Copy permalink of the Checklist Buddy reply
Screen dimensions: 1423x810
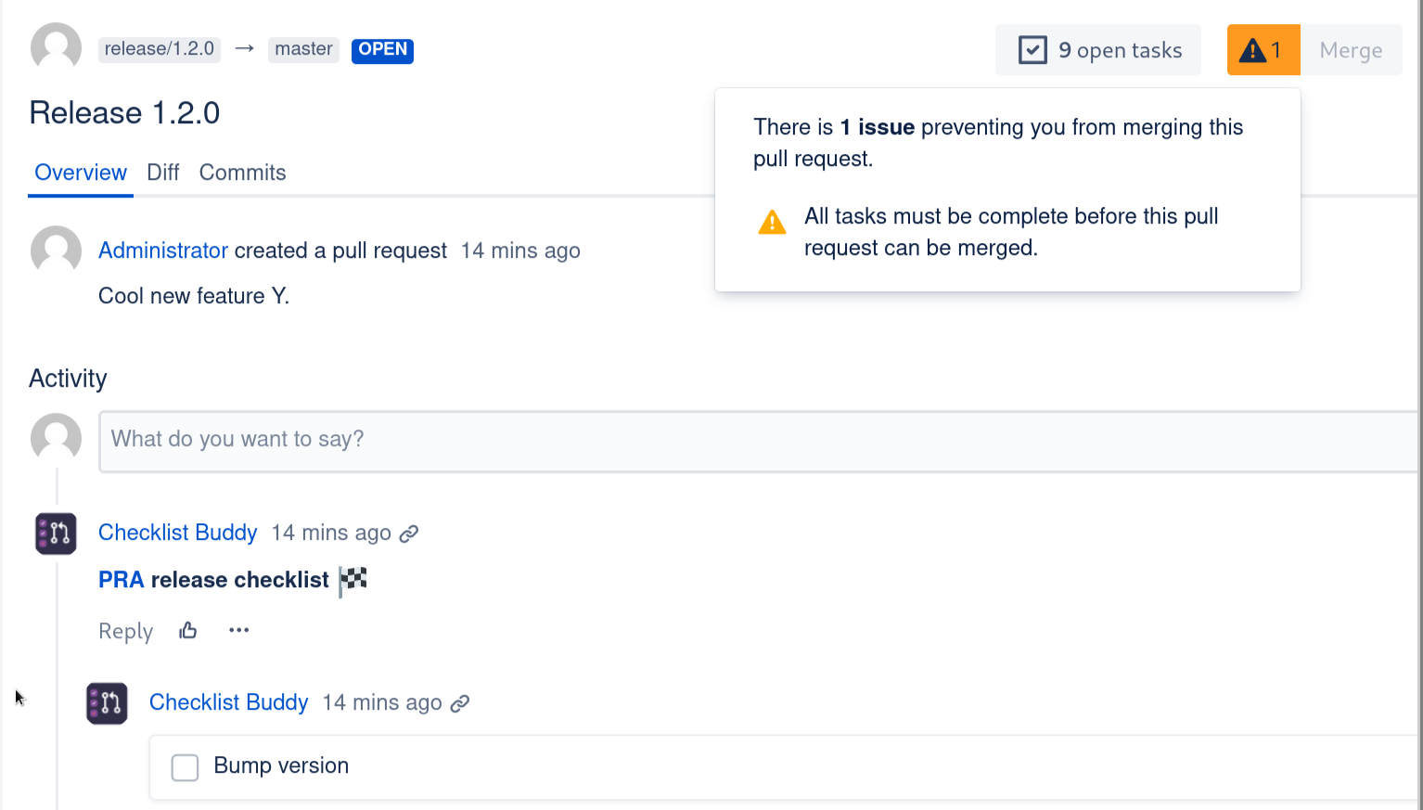(460, 703)
